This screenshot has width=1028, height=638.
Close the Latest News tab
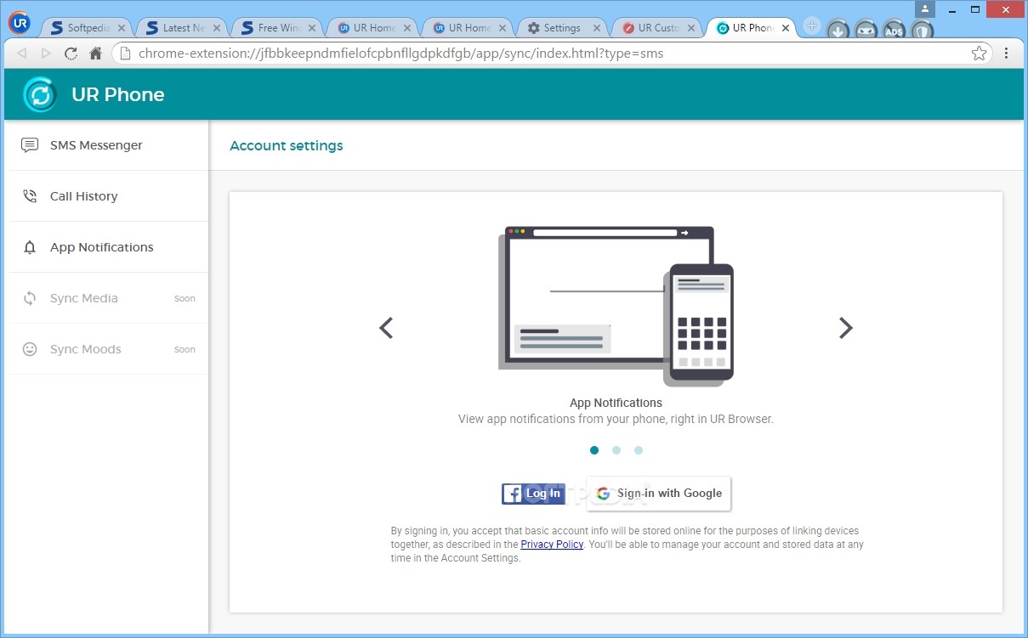coord(215,28)
